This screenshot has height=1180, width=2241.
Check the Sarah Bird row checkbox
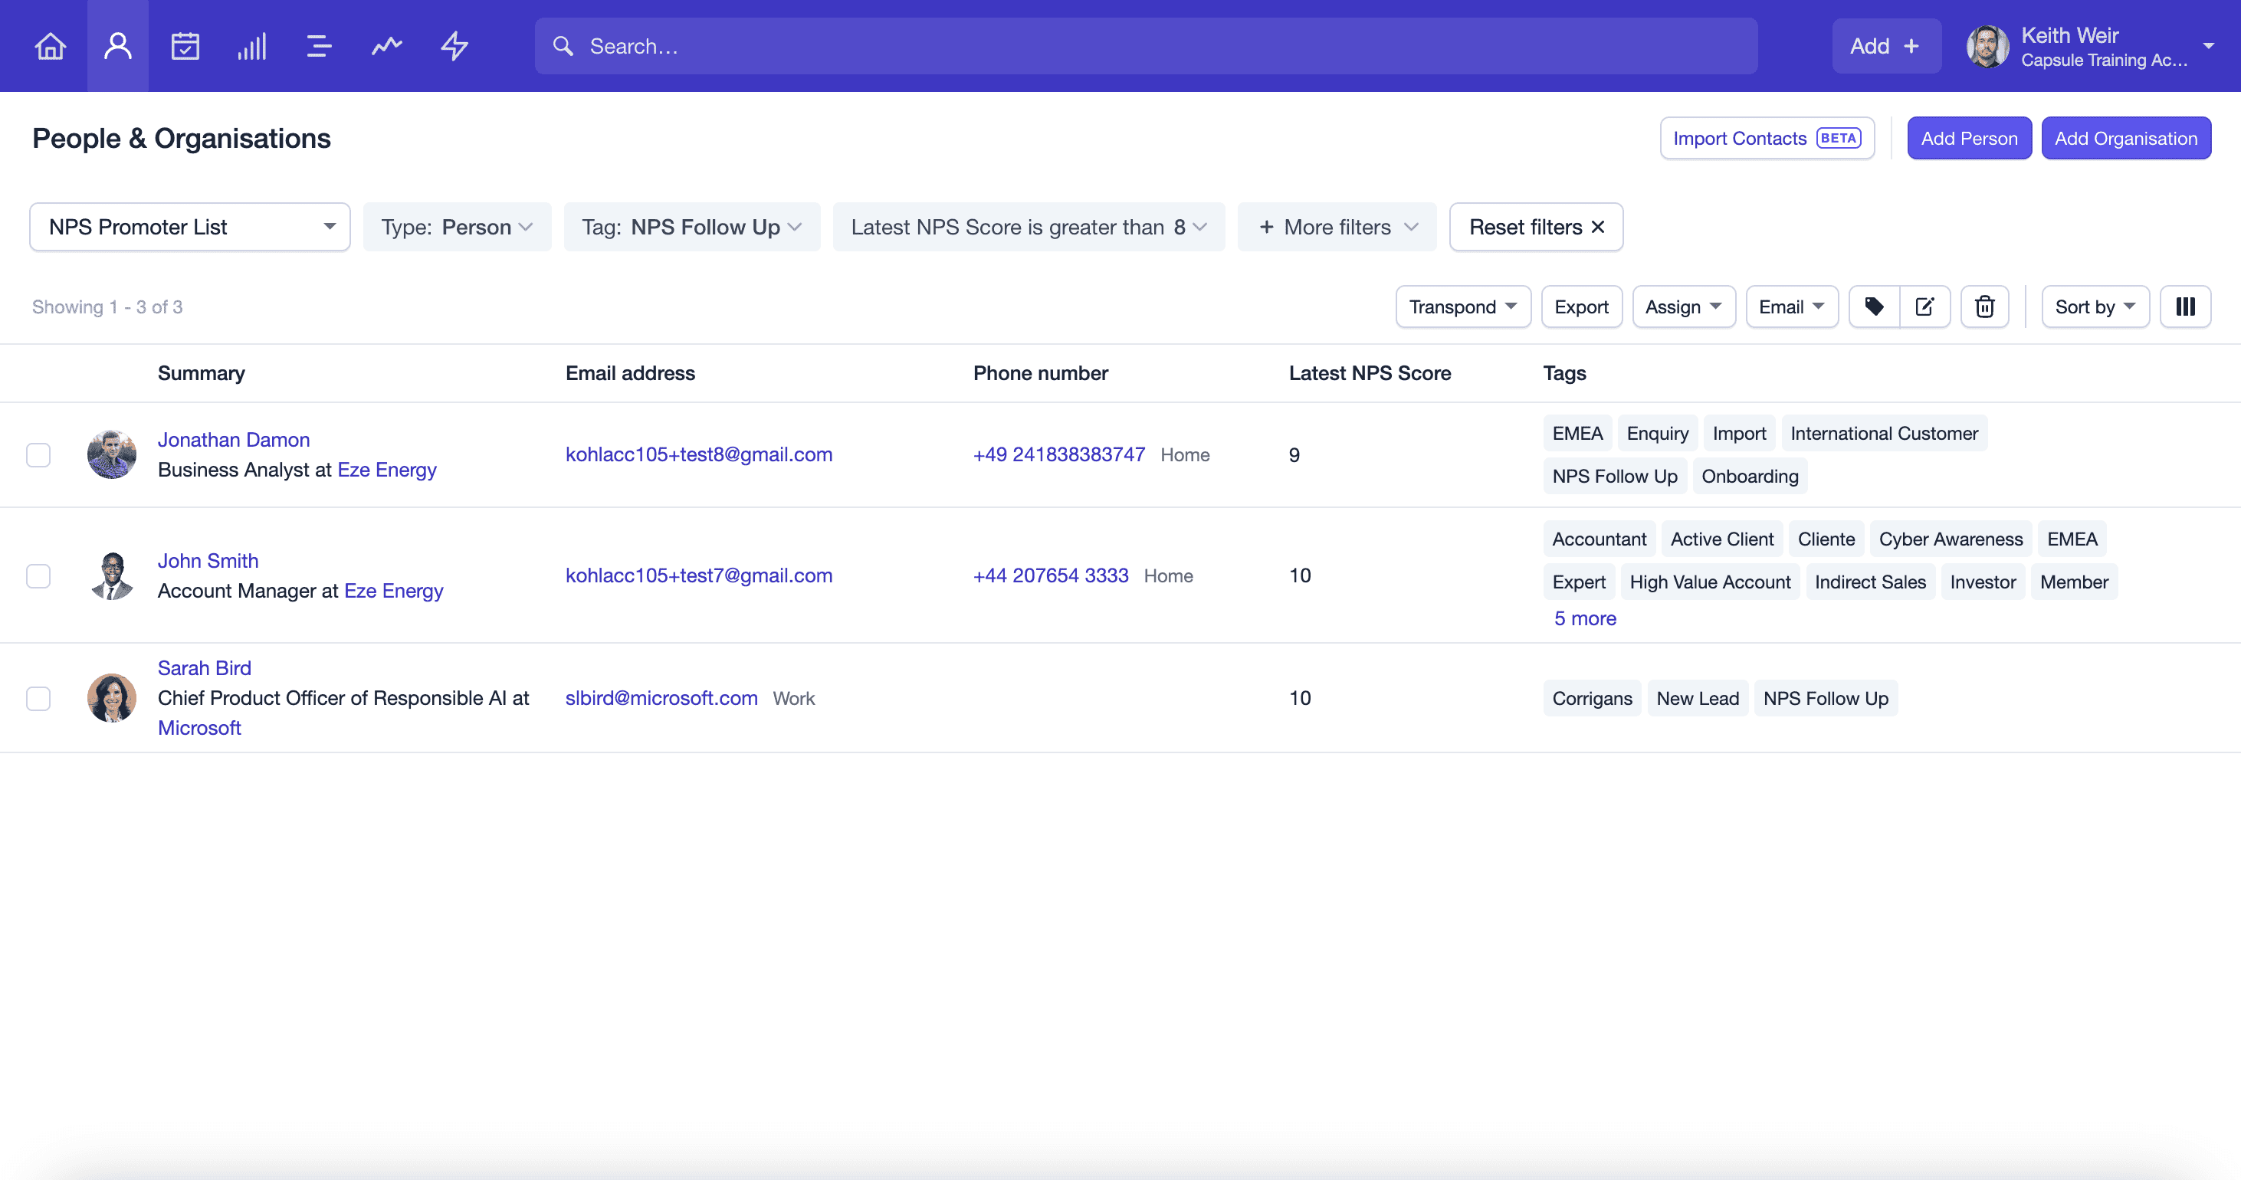38,698
